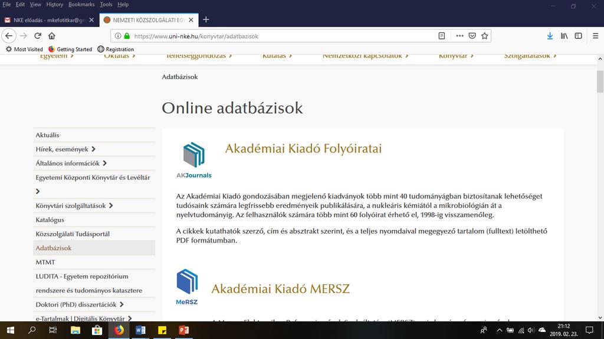This screenshot has height=339, width=604.
Task: Close the Nemzeti Közszolgálati Egyetem tab
Action: pyautogui.click(x=191, y=20)
